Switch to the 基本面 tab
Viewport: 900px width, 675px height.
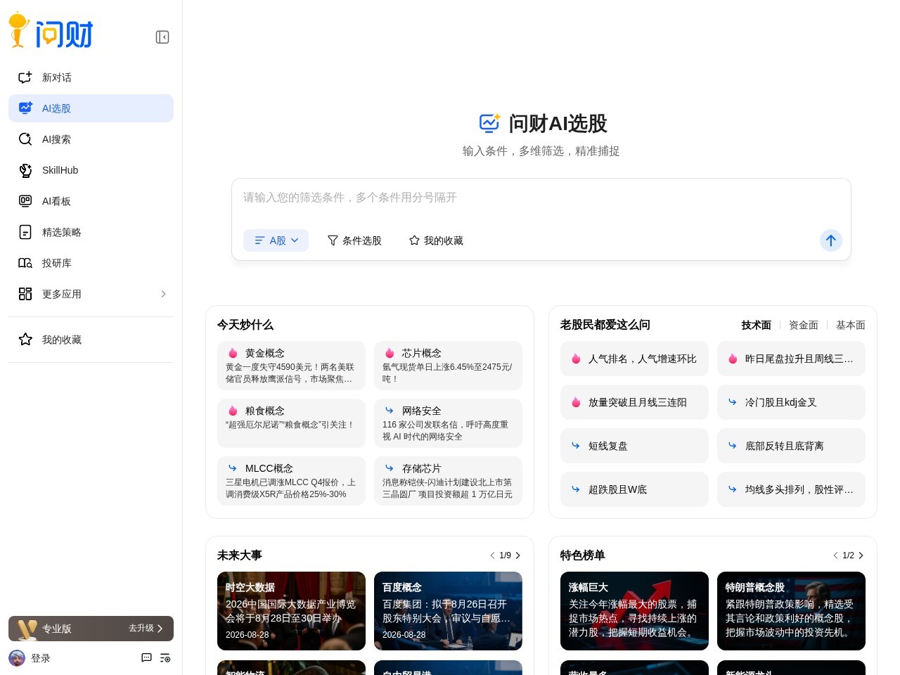pyautogui.click(x=851, y=325)
